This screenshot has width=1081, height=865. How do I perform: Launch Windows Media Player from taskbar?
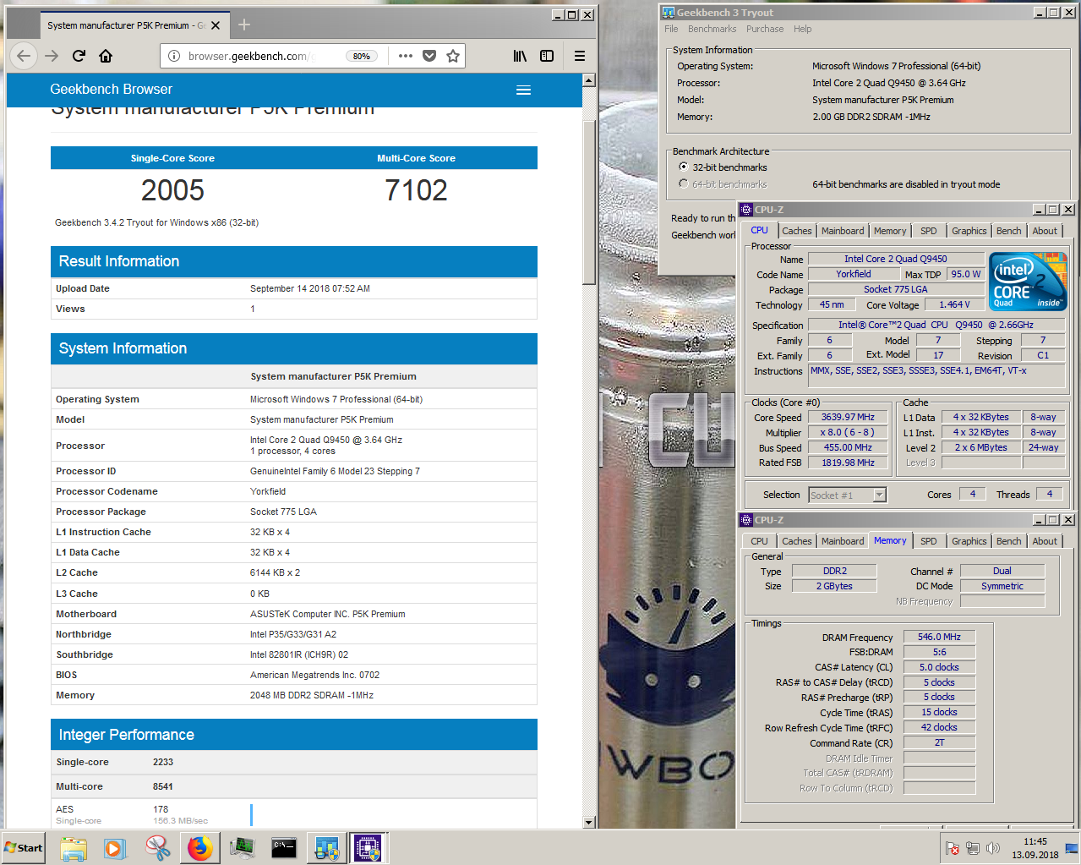[x=115, y=847]
